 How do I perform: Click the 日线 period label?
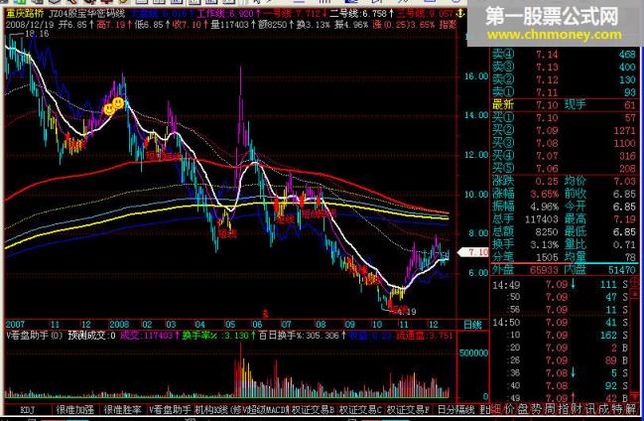(x=472, y=325)
